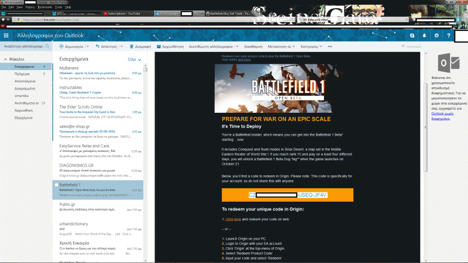Image resolution: width=468 pixels, height=263 pixels.
Task: Open EasyService Relax and Care email
Action: (98, 151)
